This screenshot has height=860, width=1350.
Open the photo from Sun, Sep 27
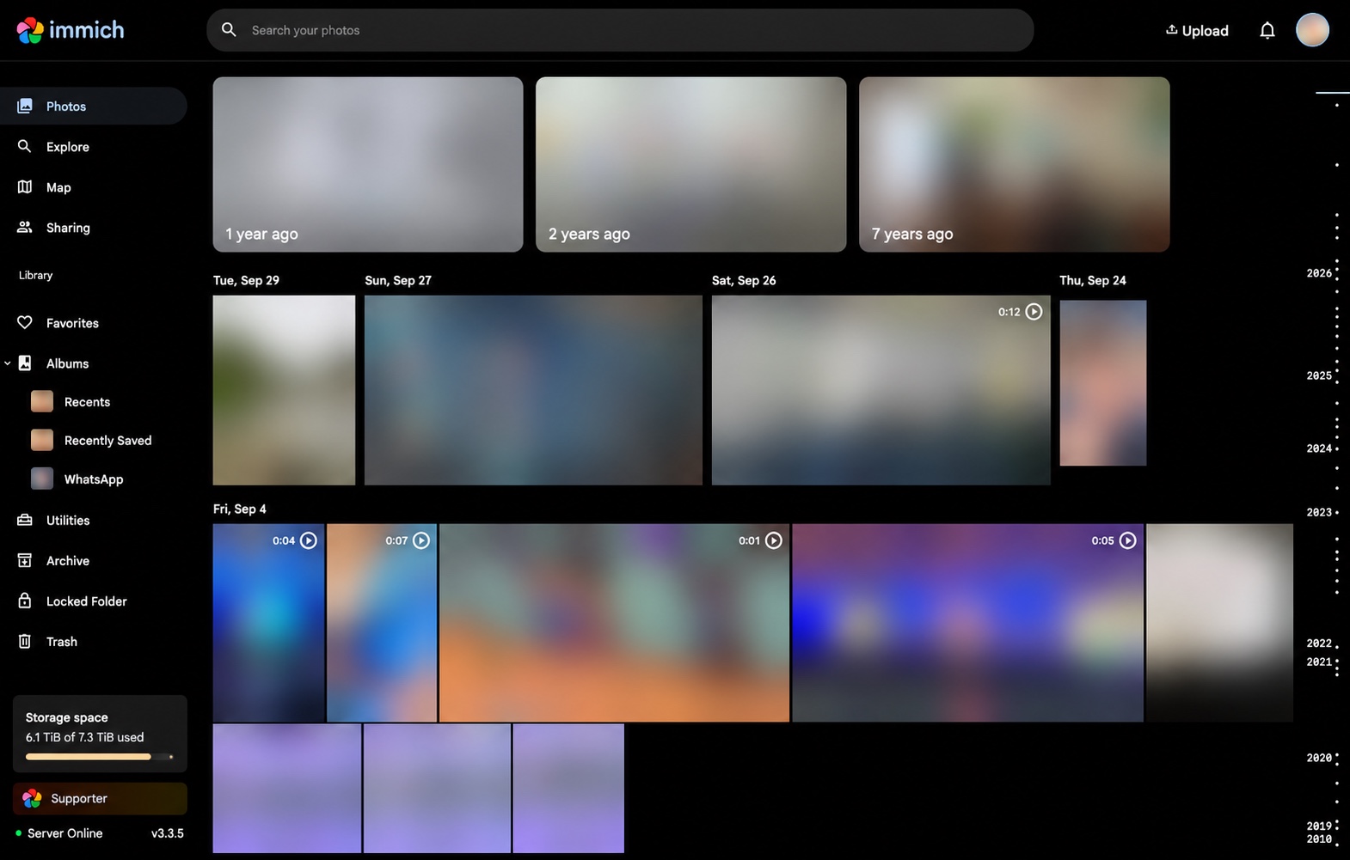[533, 390]
